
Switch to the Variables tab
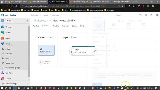point(56,26)
